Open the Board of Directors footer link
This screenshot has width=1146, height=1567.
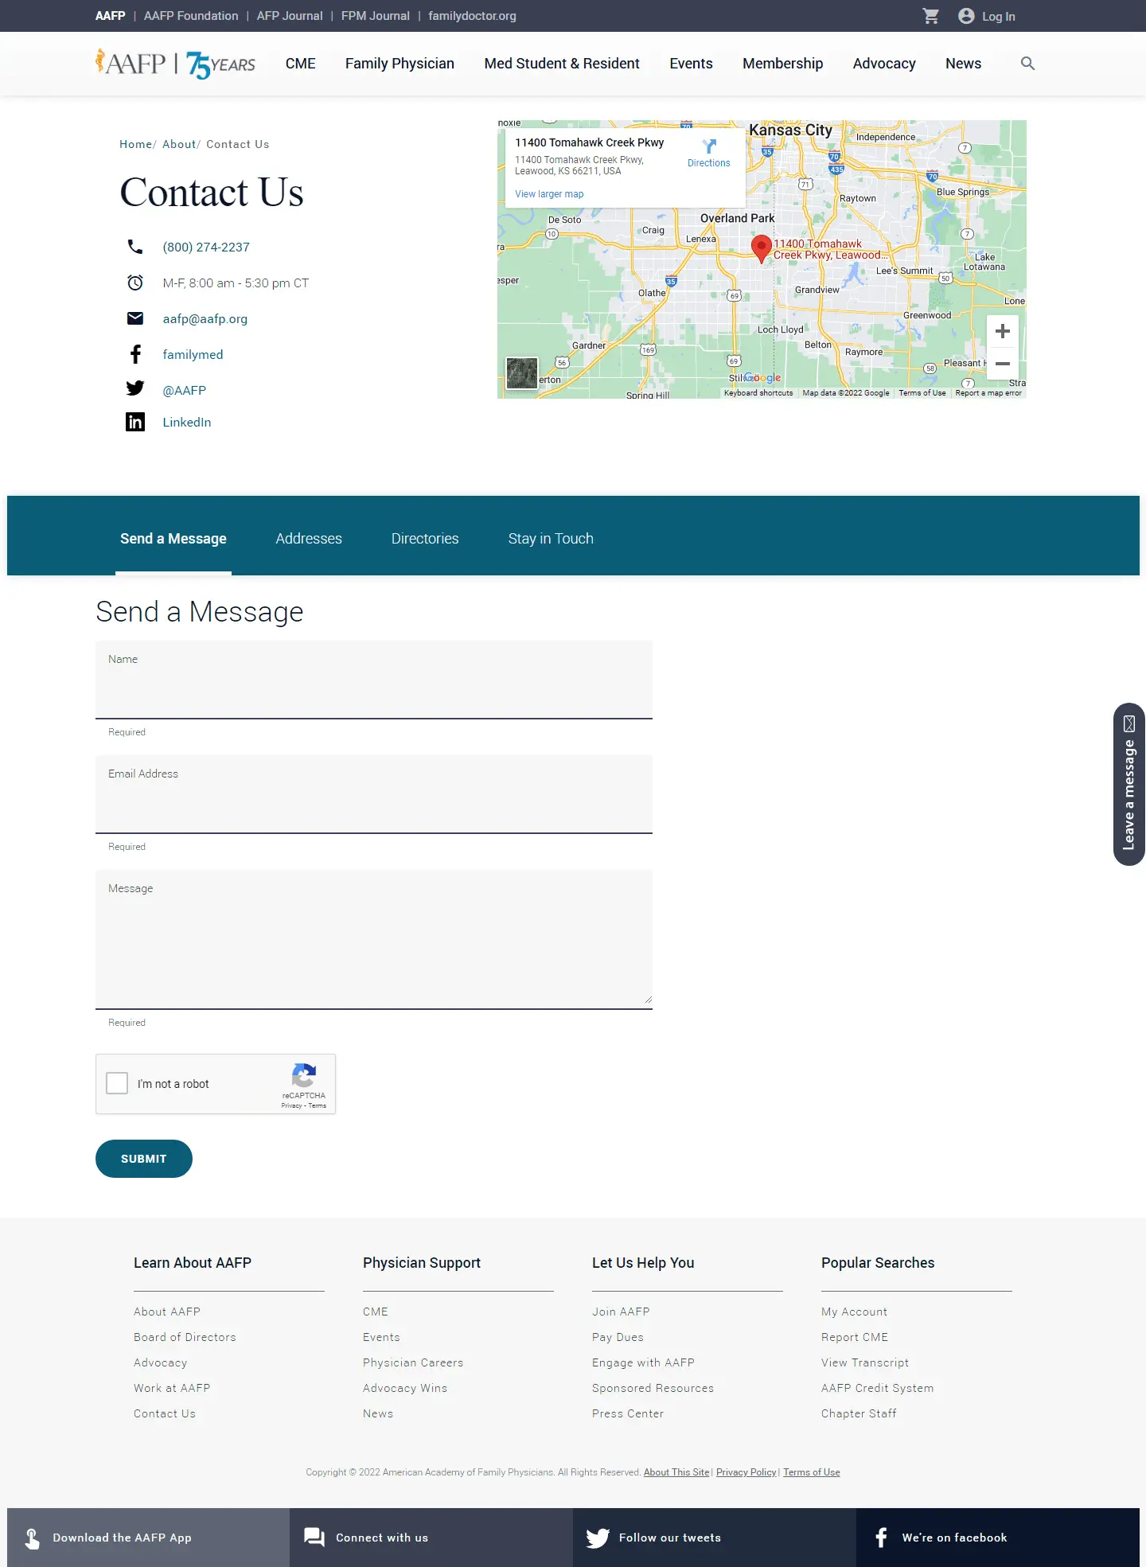(x=185, y=1337)
